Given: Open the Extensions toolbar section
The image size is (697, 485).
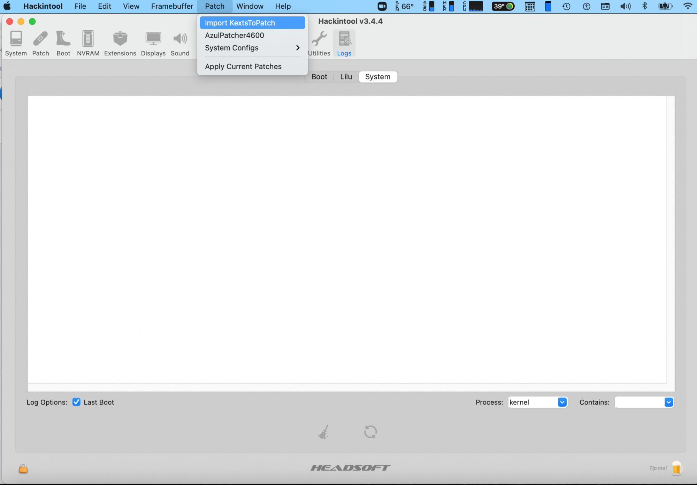Looking at the screenshot, I should click(120, 44).
